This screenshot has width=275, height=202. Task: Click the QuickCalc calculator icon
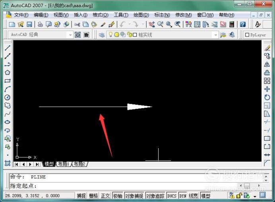(x=232, y=24)
